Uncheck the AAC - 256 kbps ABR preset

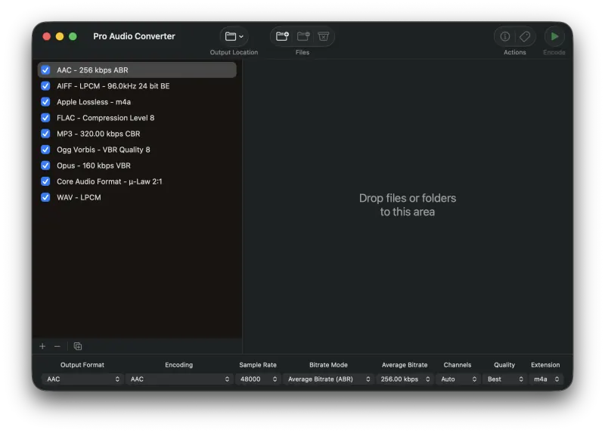click(x=45, y=70)
